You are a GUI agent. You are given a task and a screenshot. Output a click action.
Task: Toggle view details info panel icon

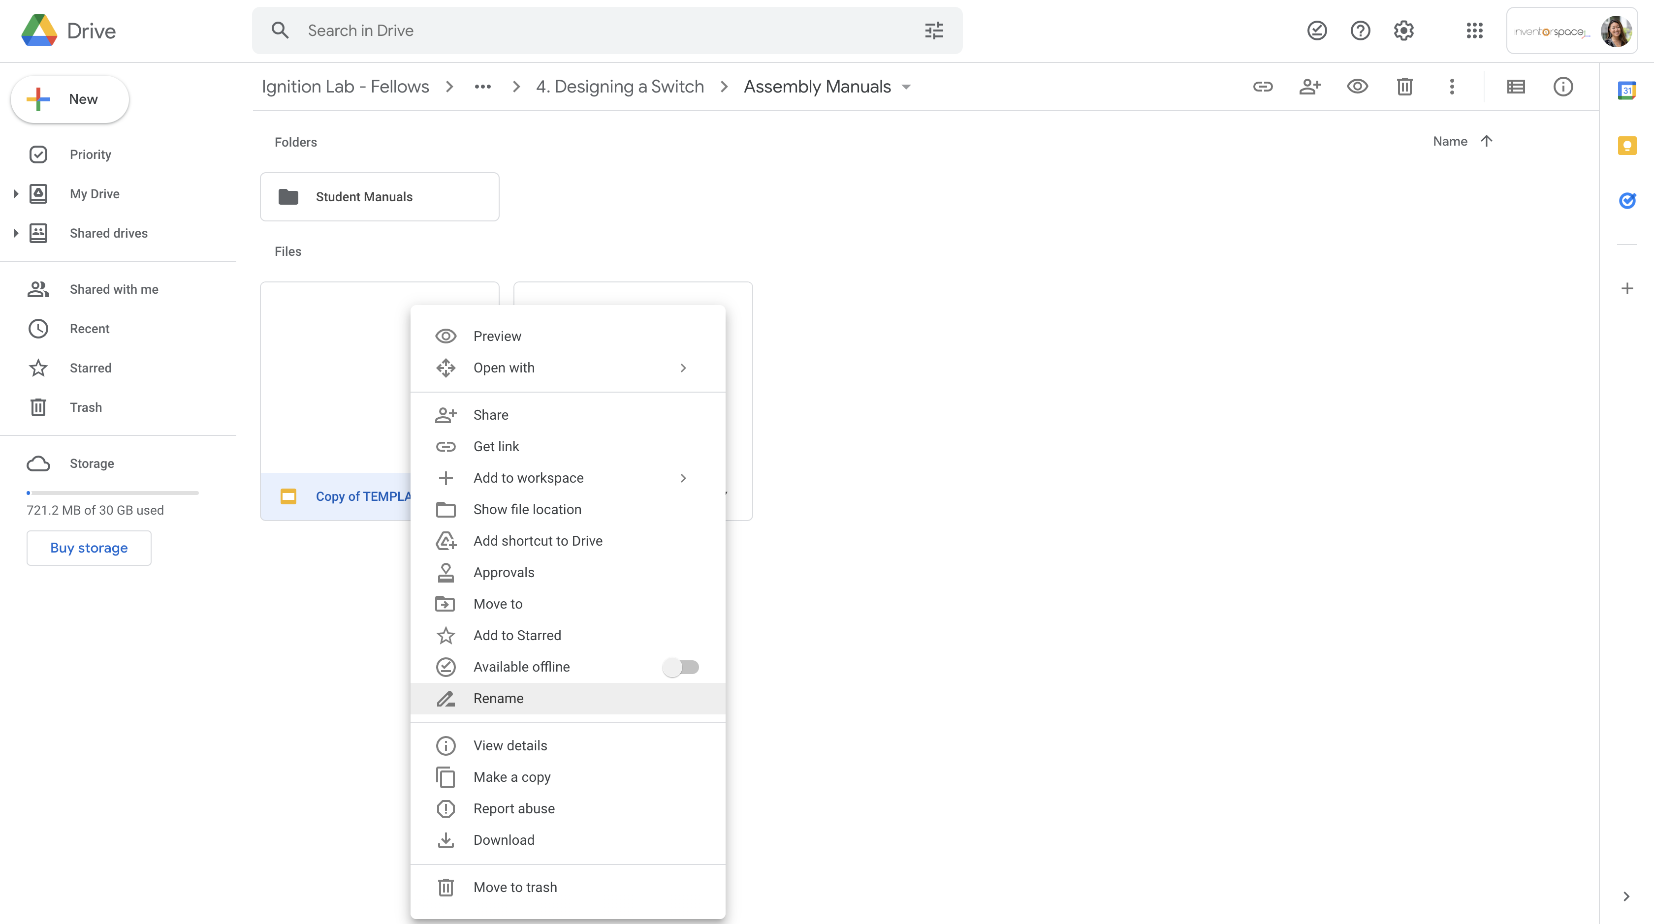(x=1563, y=87)
